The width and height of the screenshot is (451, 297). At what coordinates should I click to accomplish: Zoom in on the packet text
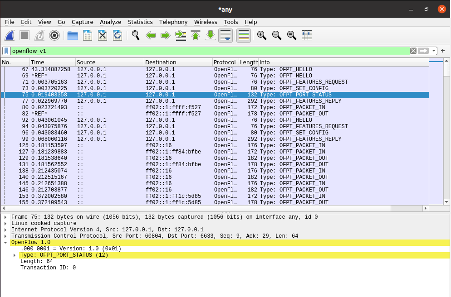[261, 35]
